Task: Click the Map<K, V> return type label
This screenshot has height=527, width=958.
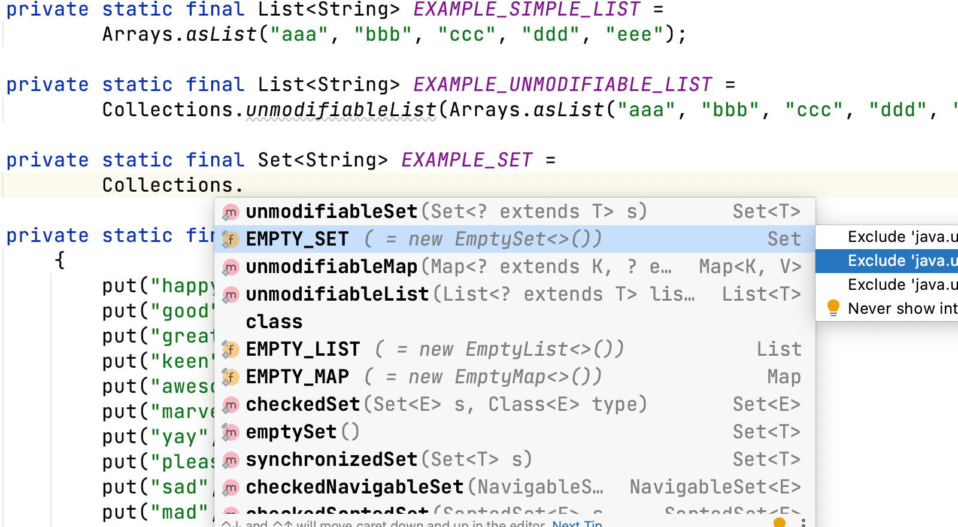Action: (x=750, y=267)
